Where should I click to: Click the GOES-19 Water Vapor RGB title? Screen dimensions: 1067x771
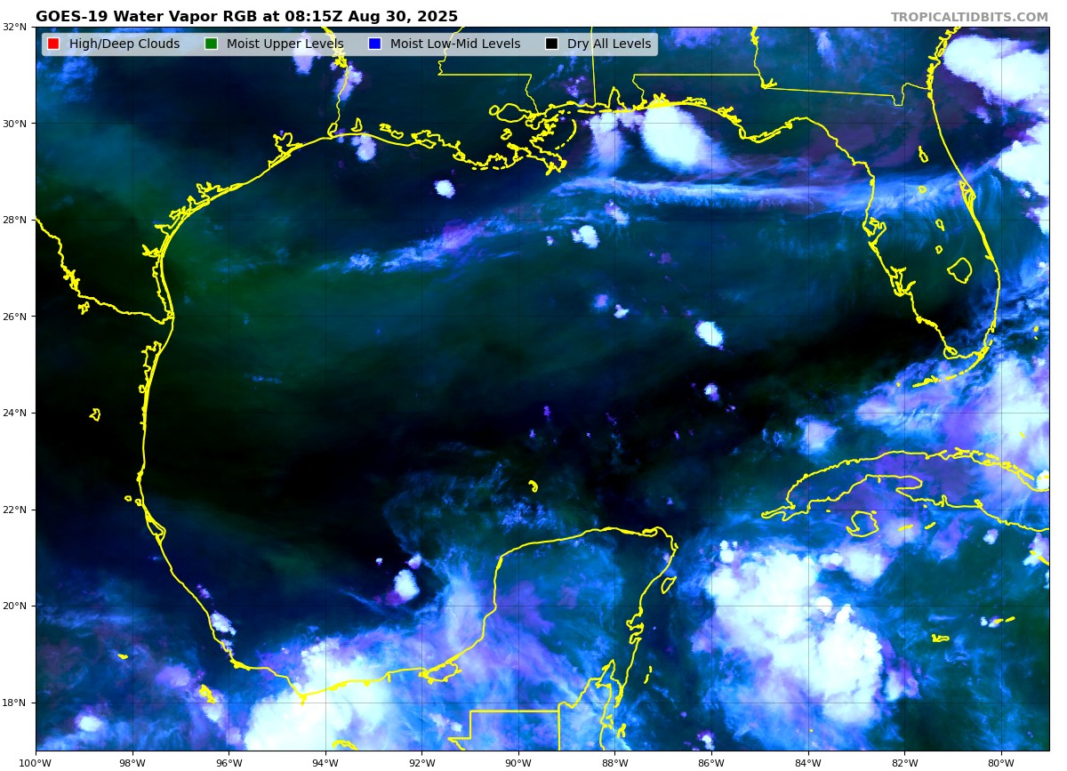[247, 17]
